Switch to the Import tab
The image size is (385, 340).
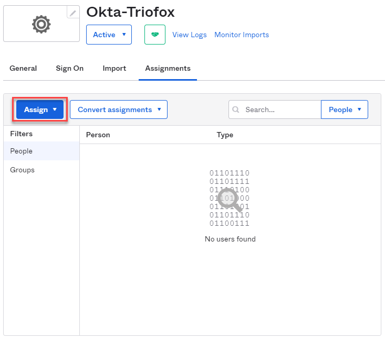(114, 68)
